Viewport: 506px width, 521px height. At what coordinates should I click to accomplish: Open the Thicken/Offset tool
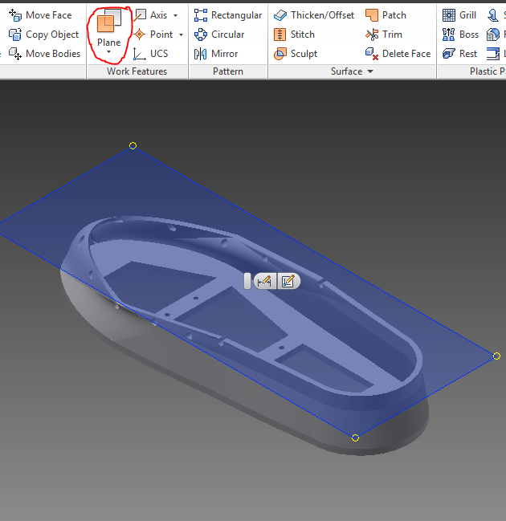(x=314, y=15)
